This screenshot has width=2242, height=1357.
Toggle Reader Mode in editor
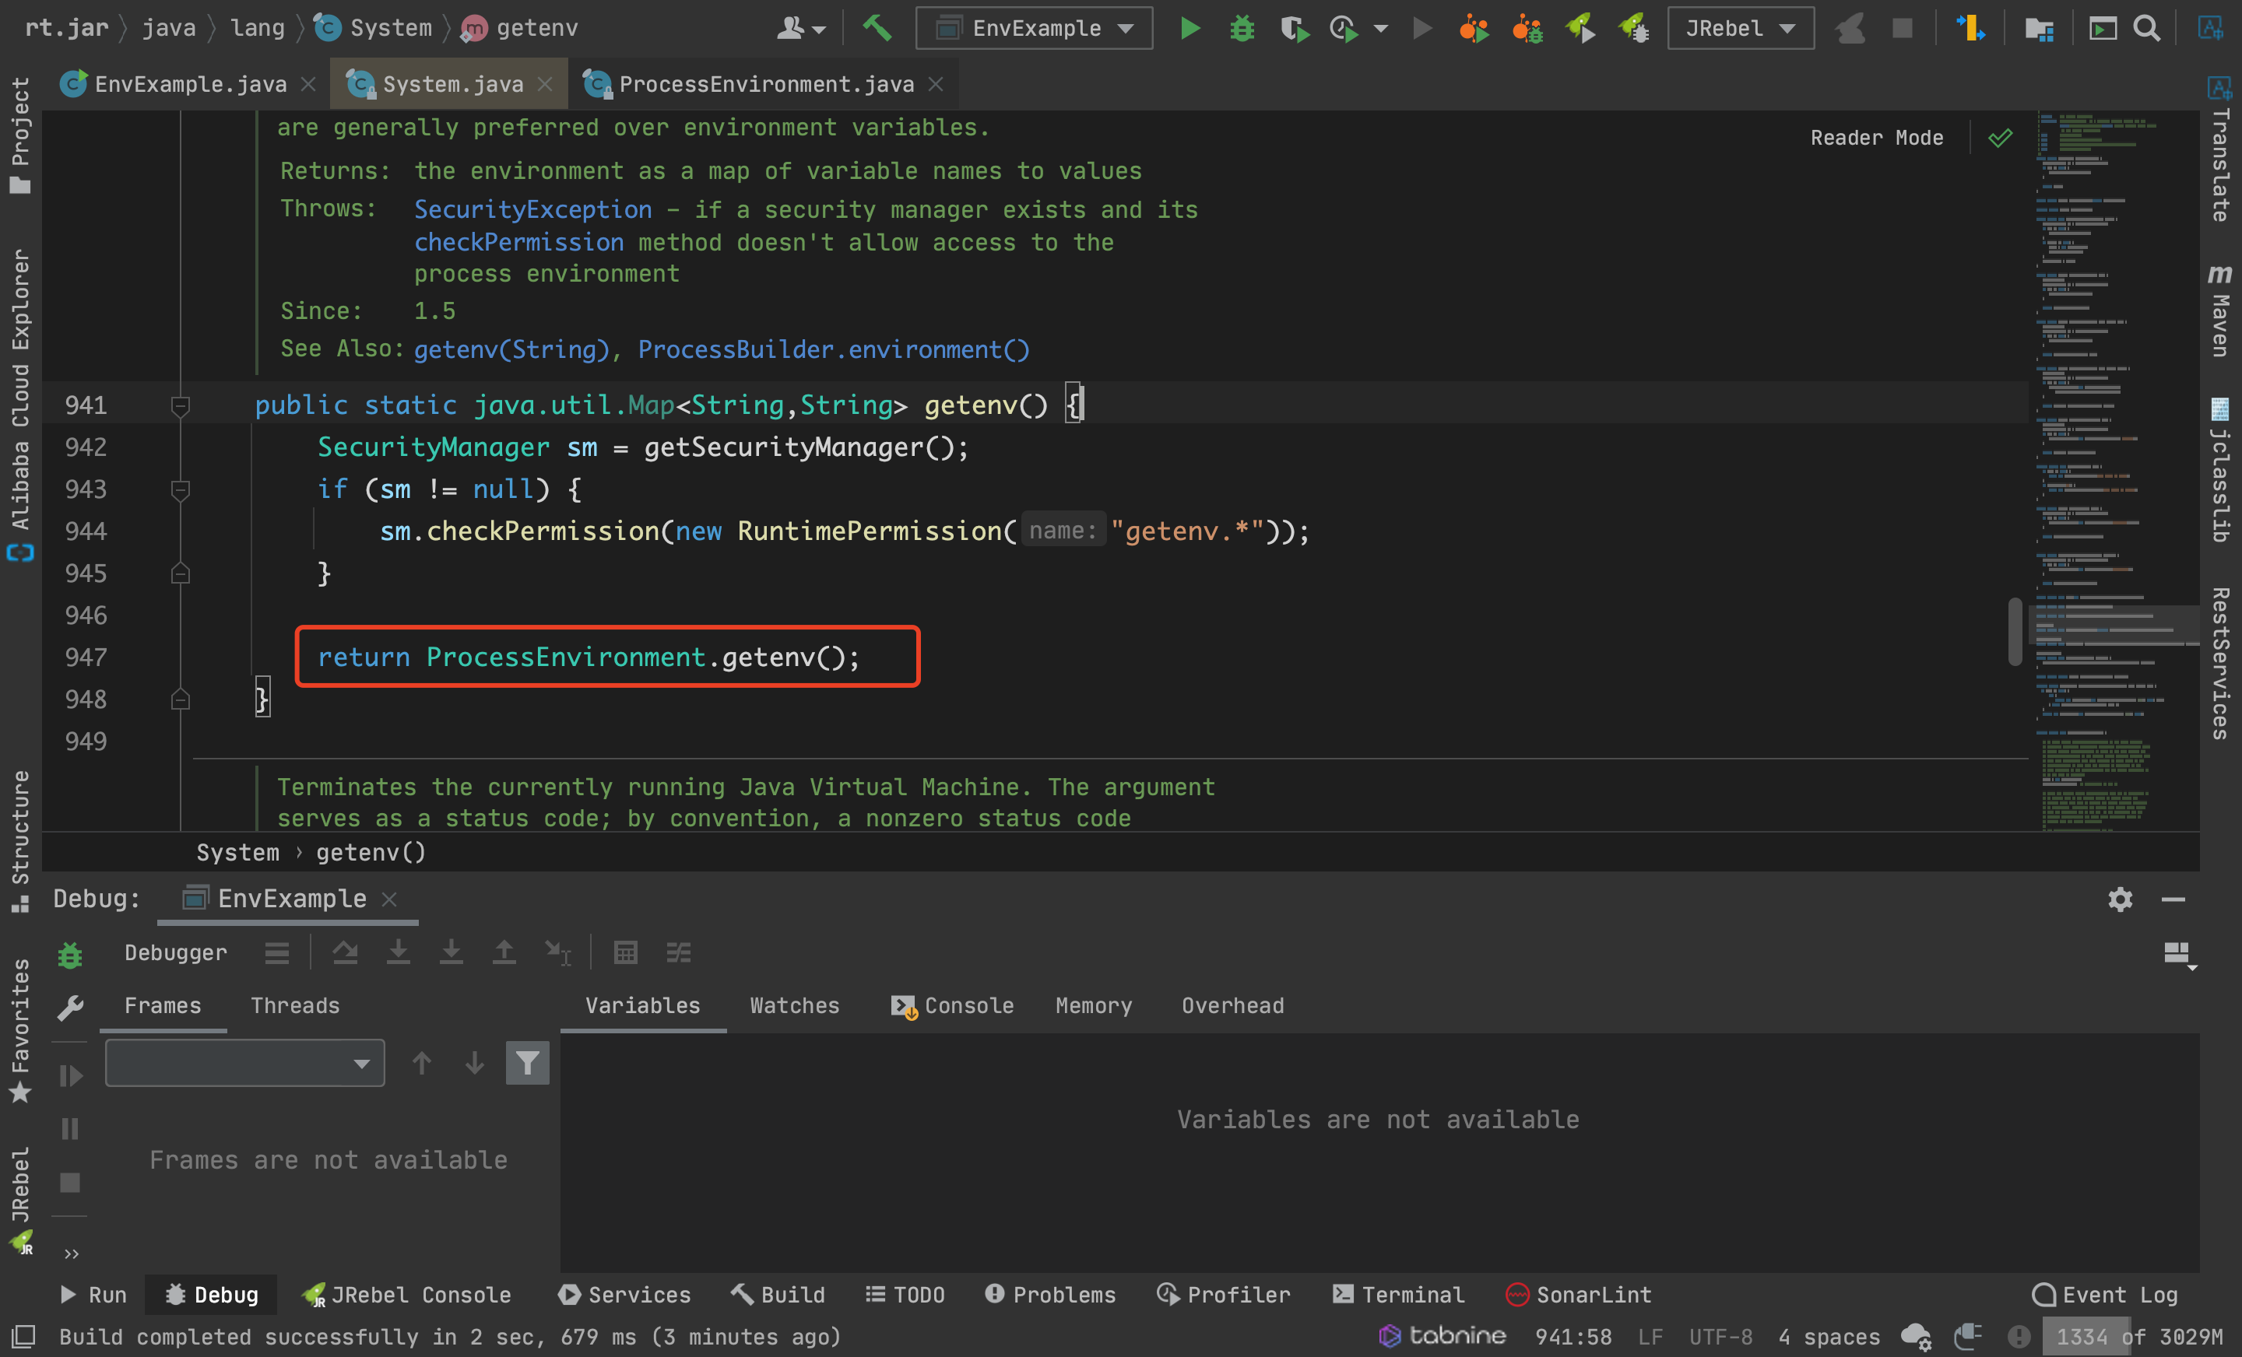1876,138
